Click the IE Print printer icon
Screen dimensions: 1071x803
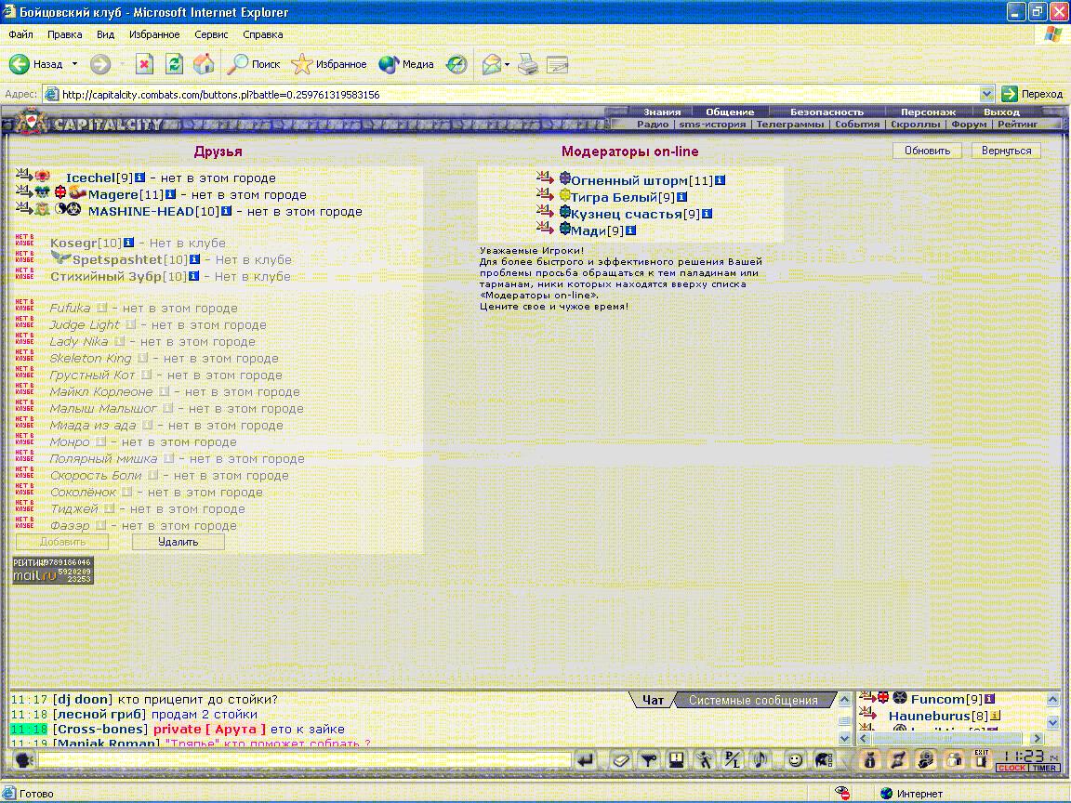point(527,64)
